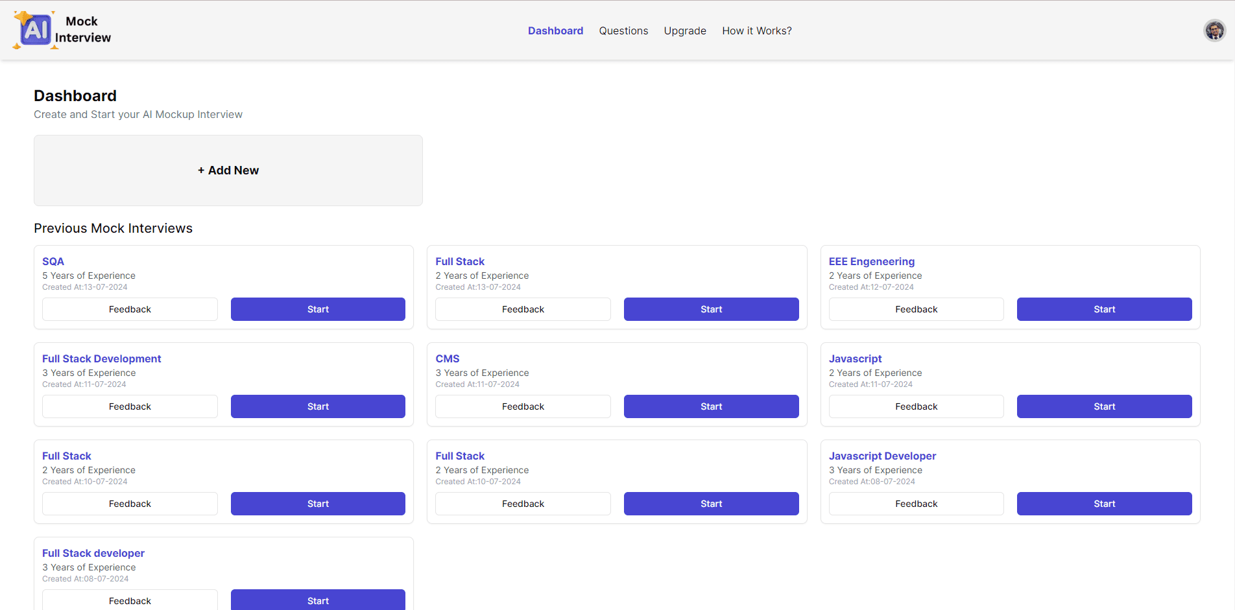Open the How it Works? page
Screen dimensions: 1235x610
pyautogui.click(x=756, y=30)
